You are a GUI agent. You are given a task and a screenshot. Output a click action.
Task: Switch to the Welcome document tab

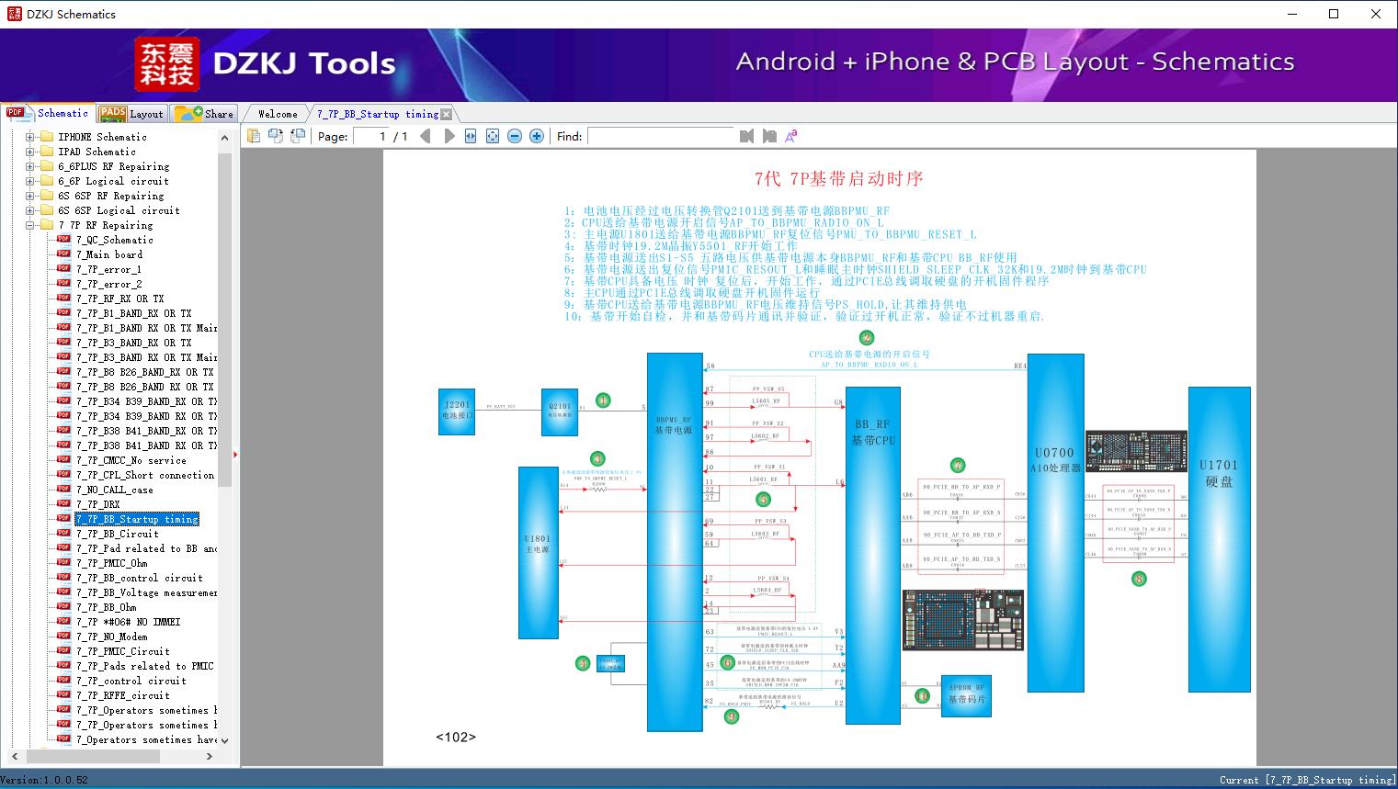click(278, 114)
